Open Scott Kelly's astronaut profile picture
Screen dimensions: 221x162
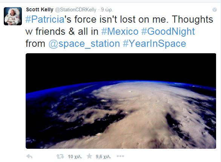coord(13,16)
